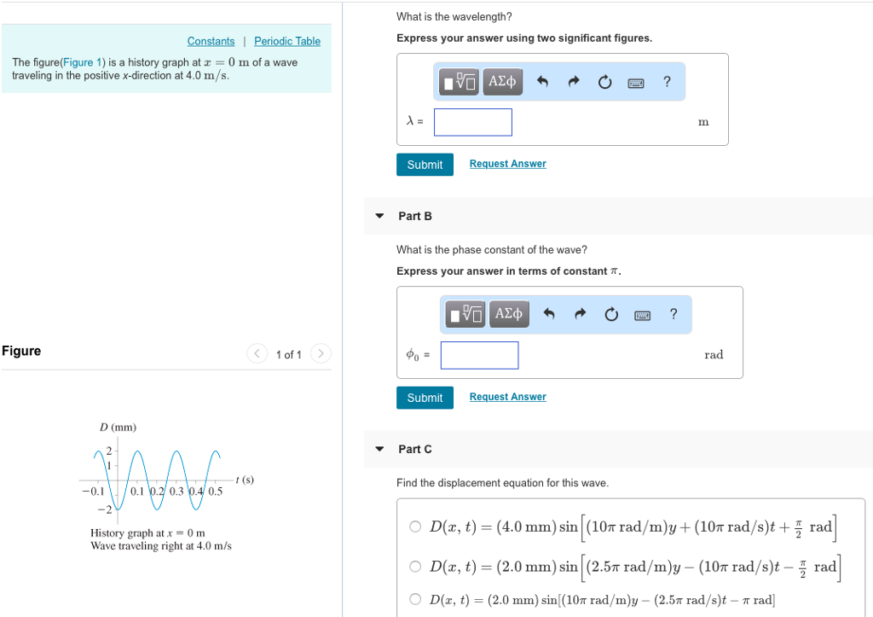This screenshot has height=617, width=873.
Task: Open the ΑΣφ Greek symbols palette for Part A
Action: pos(502,82)
